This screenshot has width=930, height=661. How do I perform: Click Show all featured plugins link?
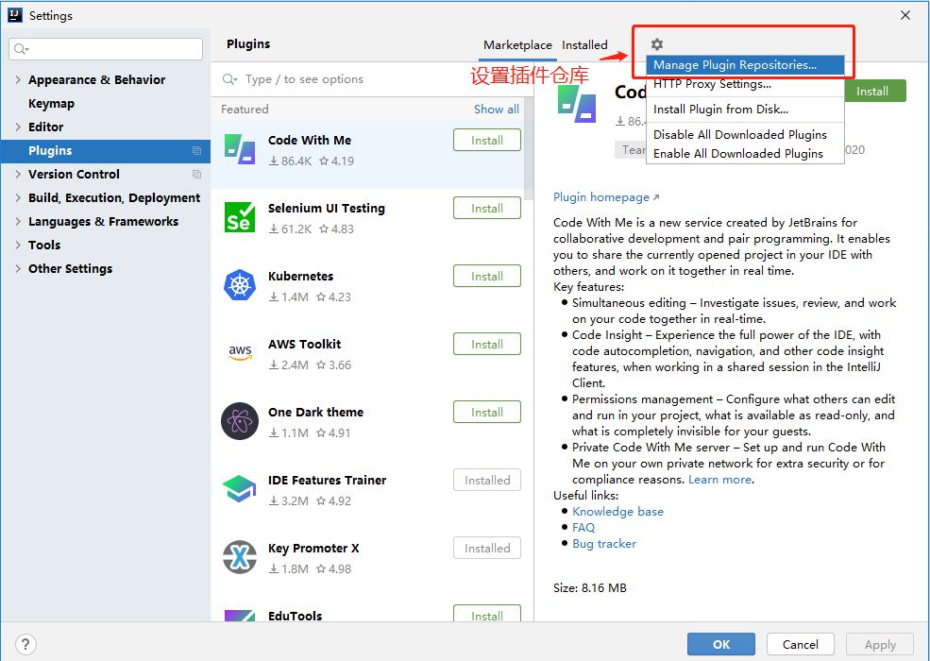pyautogui.click(x=497, y=110)
